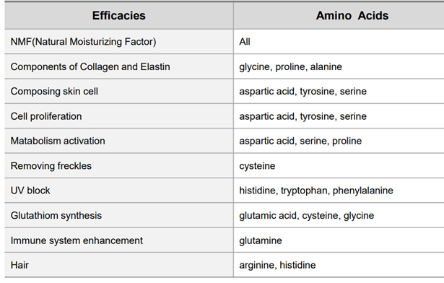Select Components of Collagen and Elastin cell
444x283 pixels.
pyautogui.click(x=119, y=66)
